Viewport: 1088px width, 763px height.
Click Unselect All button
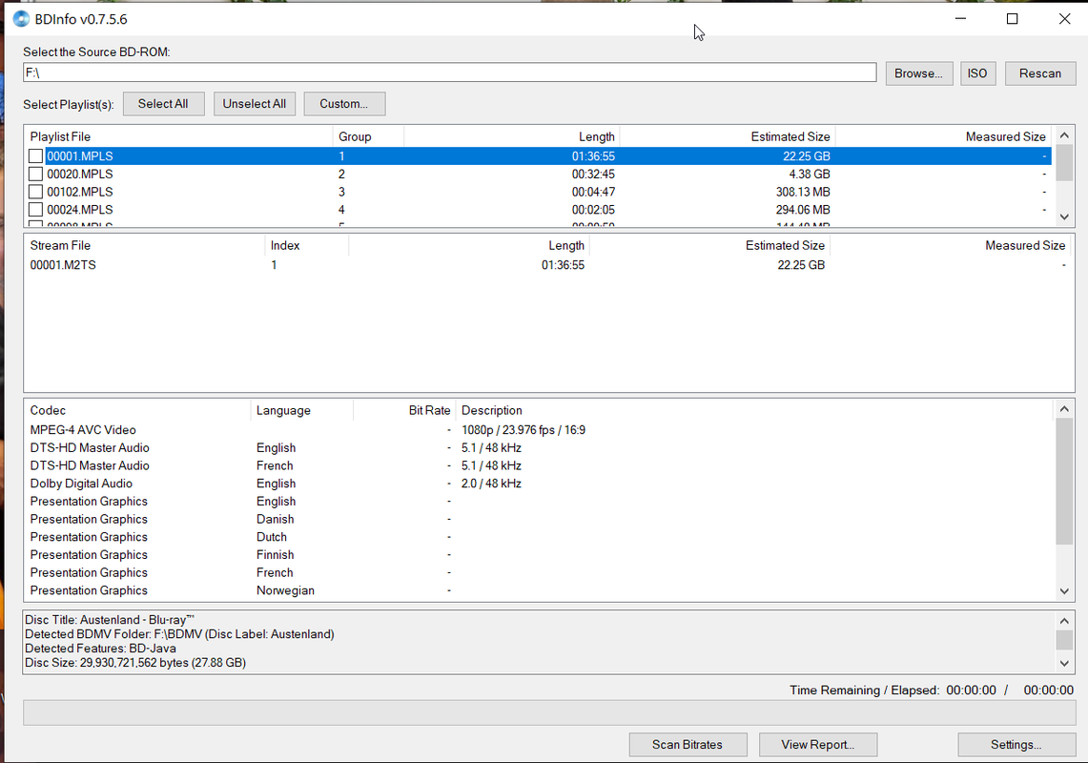[x=254, y=103]
